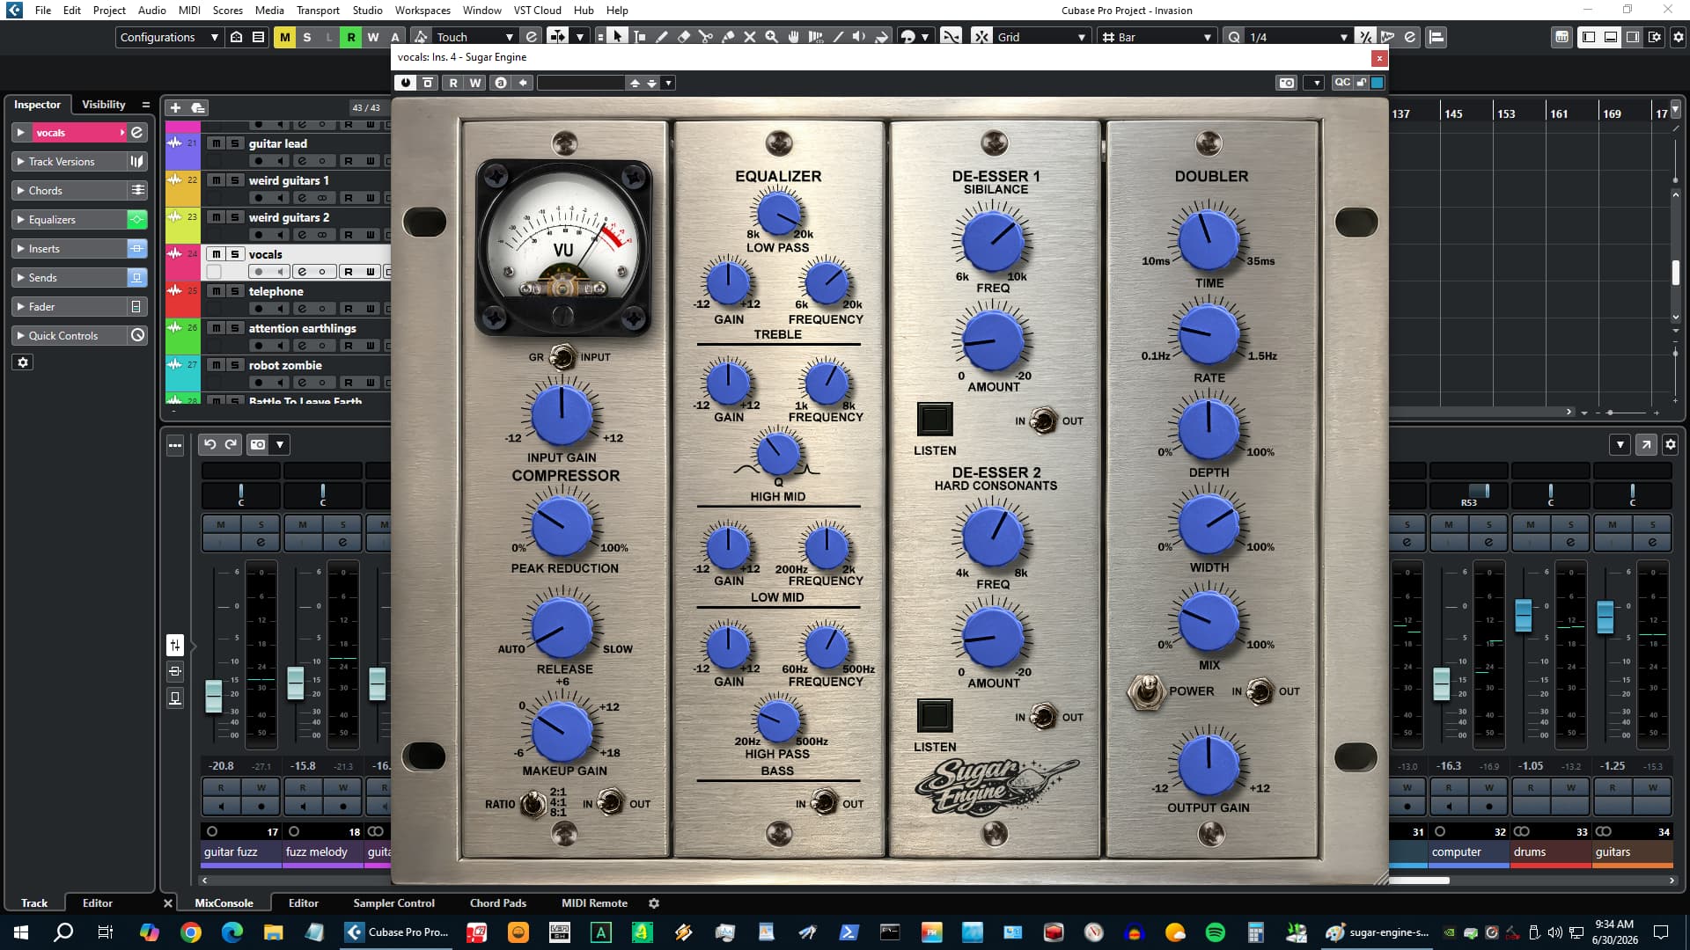Toggle De-Esser 1 IN/OUT switch
This screenshot has width=1690, height=950.
[x=1044, y=420]
